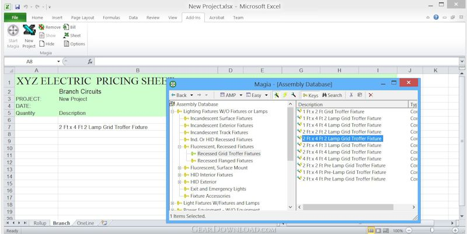
Task: Switch to Page Layout view icon in status bar
Action: [378, 230]
